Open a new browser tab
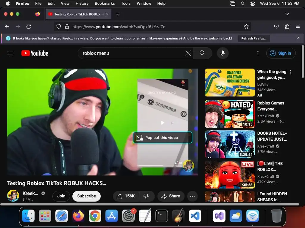The height and width of the screenshot is (228, 305). 118,14
